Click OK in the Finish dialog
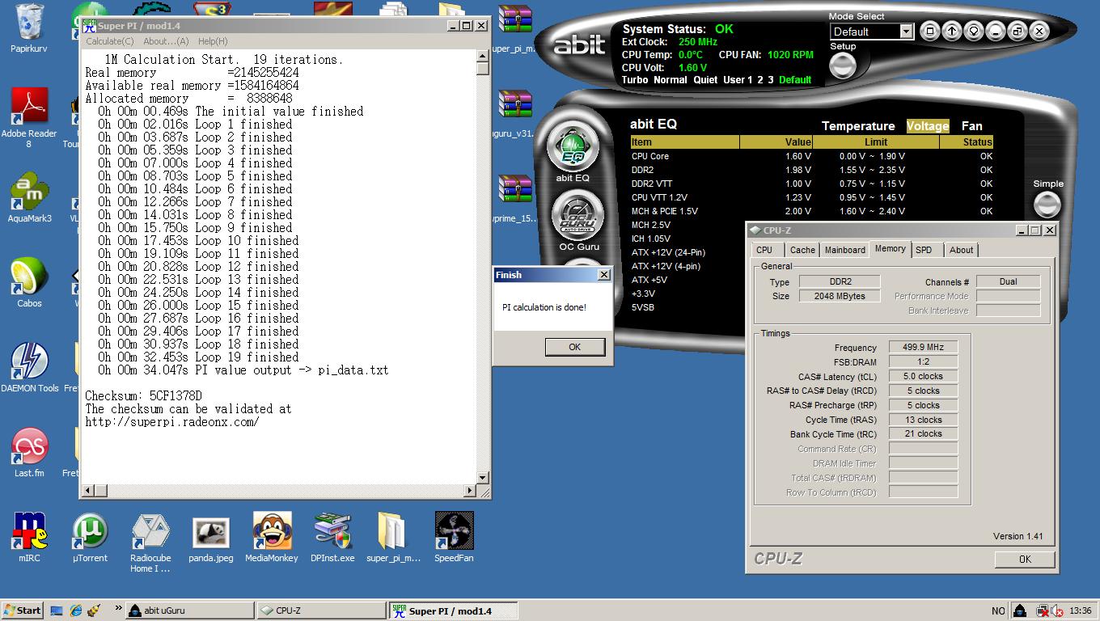 click(574, 347)
